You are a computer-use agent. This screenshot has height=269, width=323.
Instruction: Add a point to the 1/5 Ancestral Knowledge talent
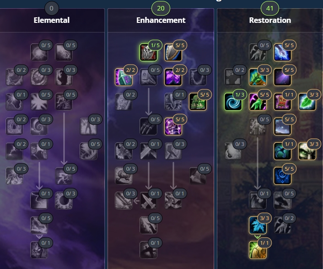point(148,53)
